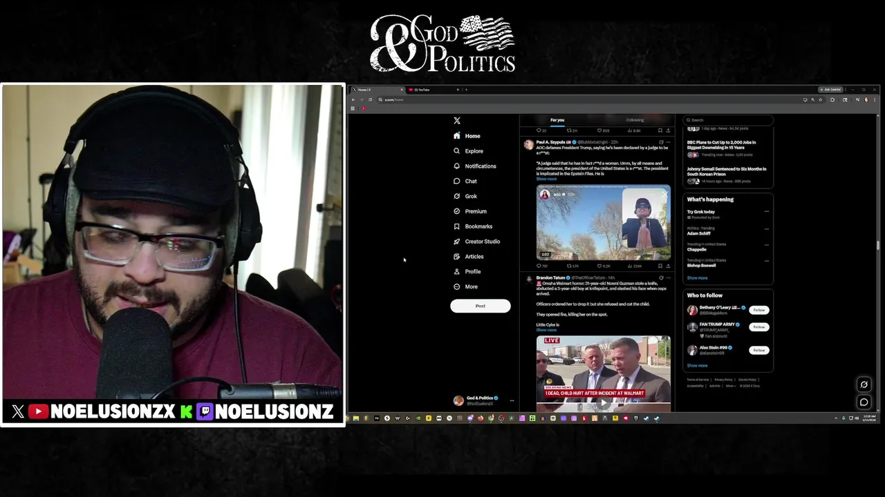Bookmark this page with the star icon

821,100
